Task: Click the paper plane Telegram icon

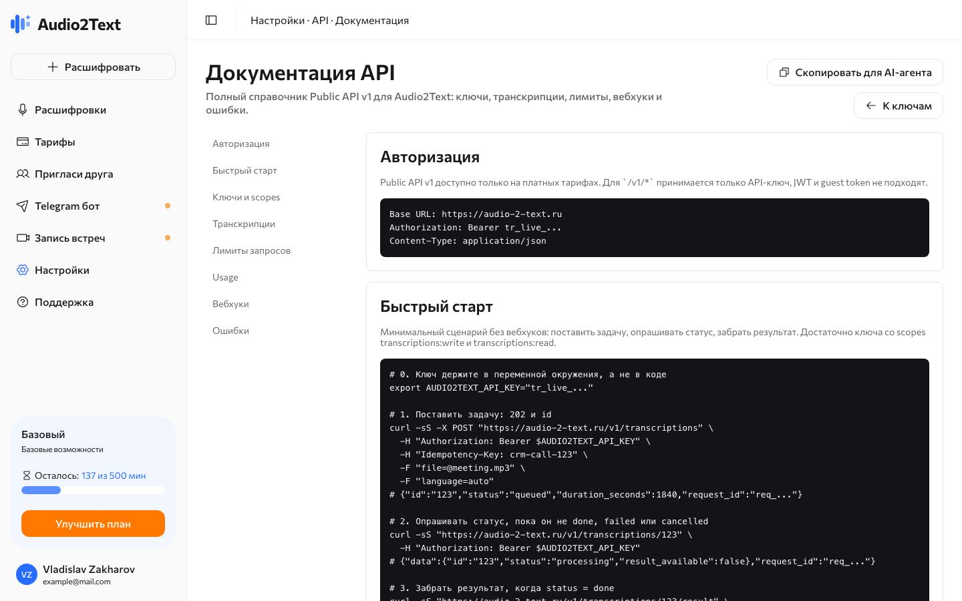Action: pyautogui.click(x=23, y=206)
